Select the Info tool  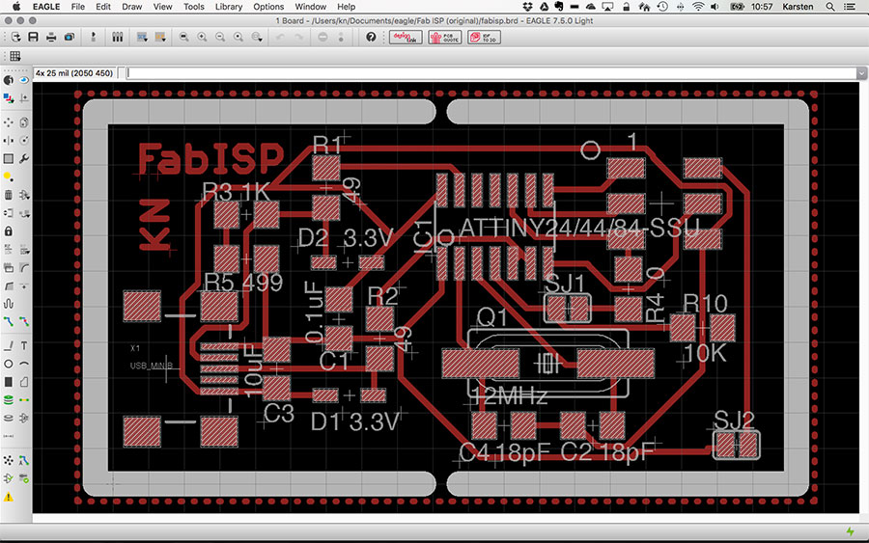point(9,80)
